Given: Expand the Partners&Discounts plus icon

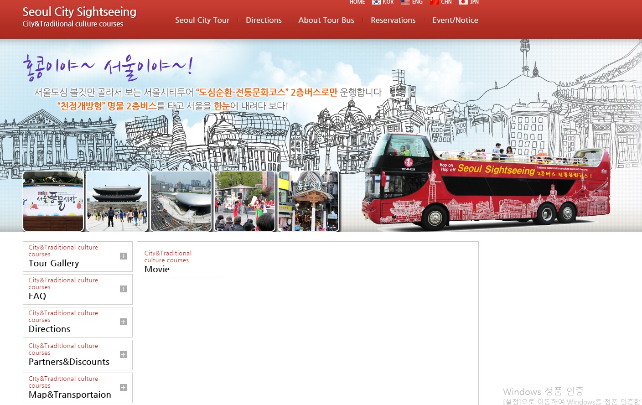Looking at the screenshot, I should click(123, 355).
